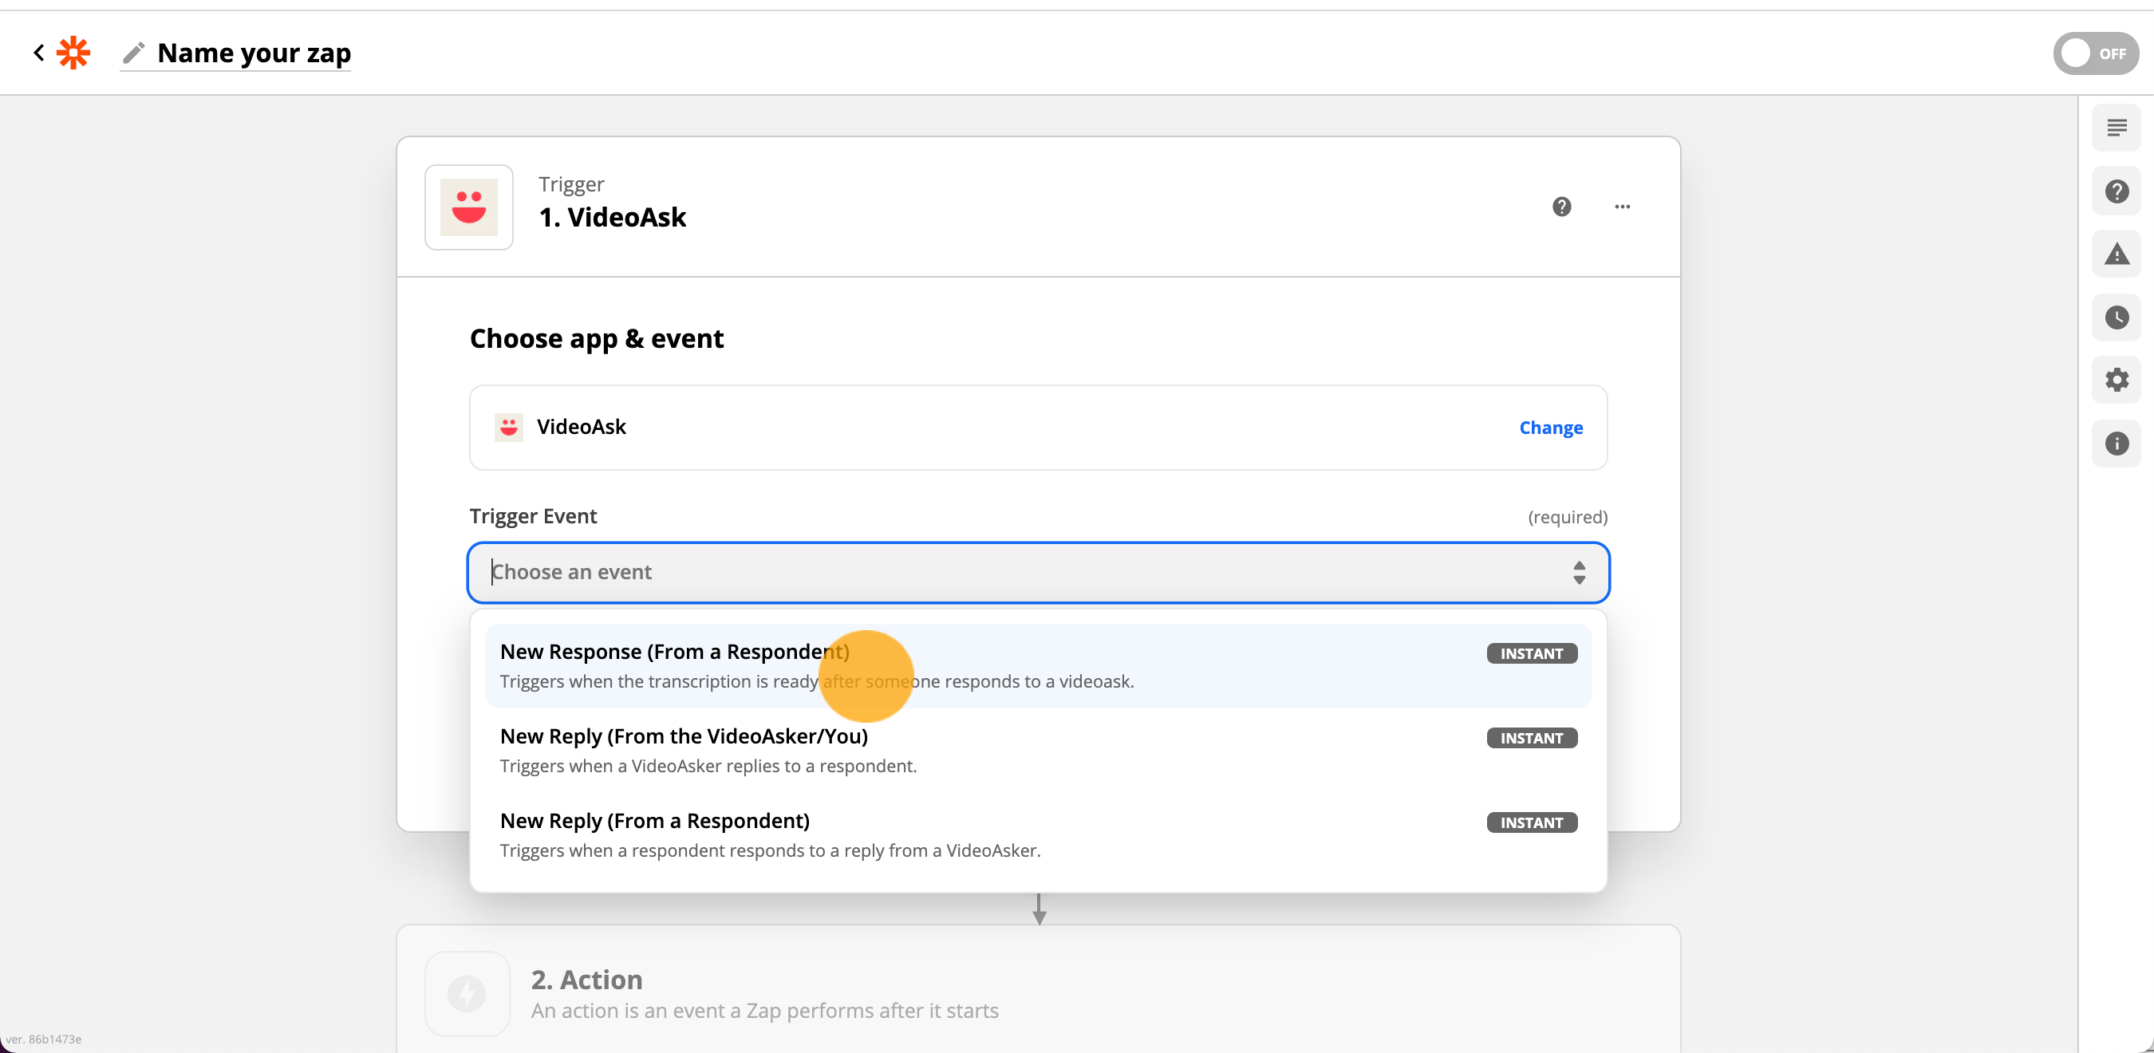Open the Zapier home logo

pyautogui.click(x=73, y=53)
